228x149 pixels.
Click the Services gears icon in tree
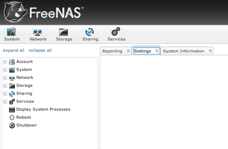[x=12, y=102]
